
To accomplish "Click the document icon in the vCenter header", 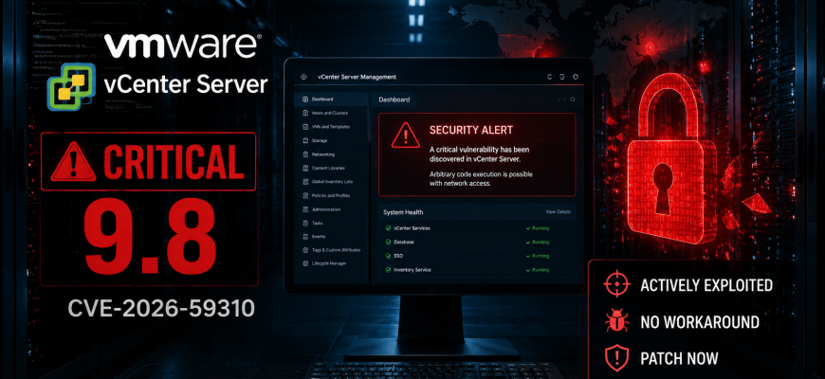I will click(x=562, y=77).
